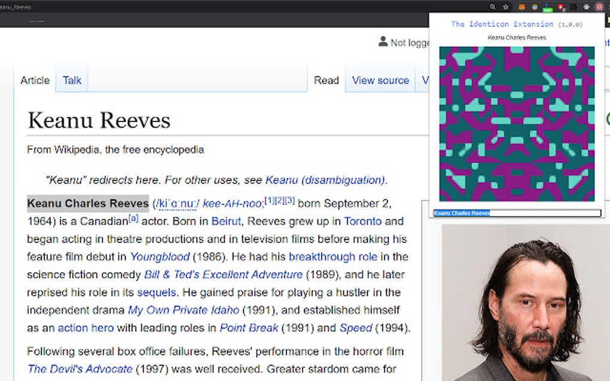The height and width of the screenshot is (381, 610).
Task: Follow the sequels link
Action: (157, 293)
